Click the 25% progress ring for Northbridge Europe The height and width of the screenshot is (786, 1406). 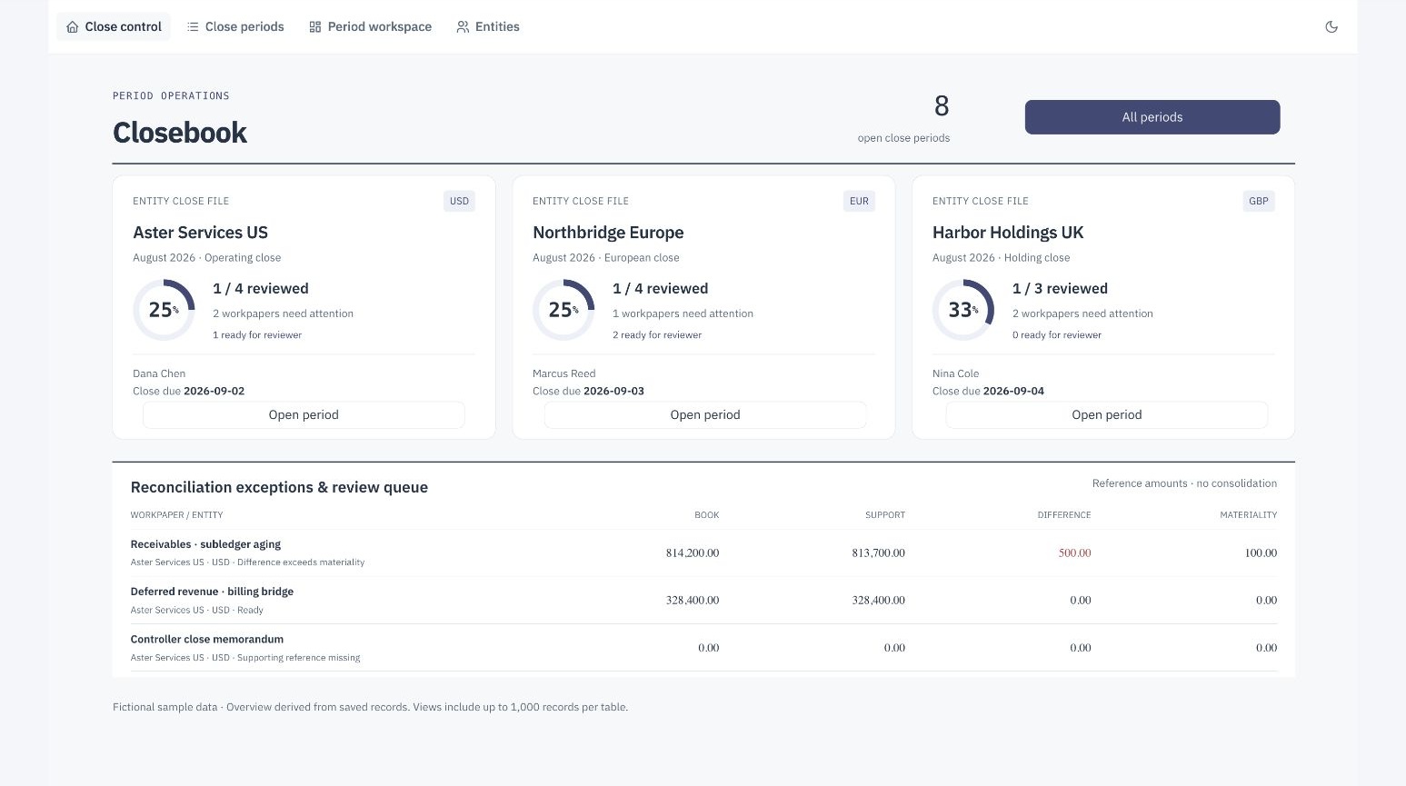coord(563,310)
